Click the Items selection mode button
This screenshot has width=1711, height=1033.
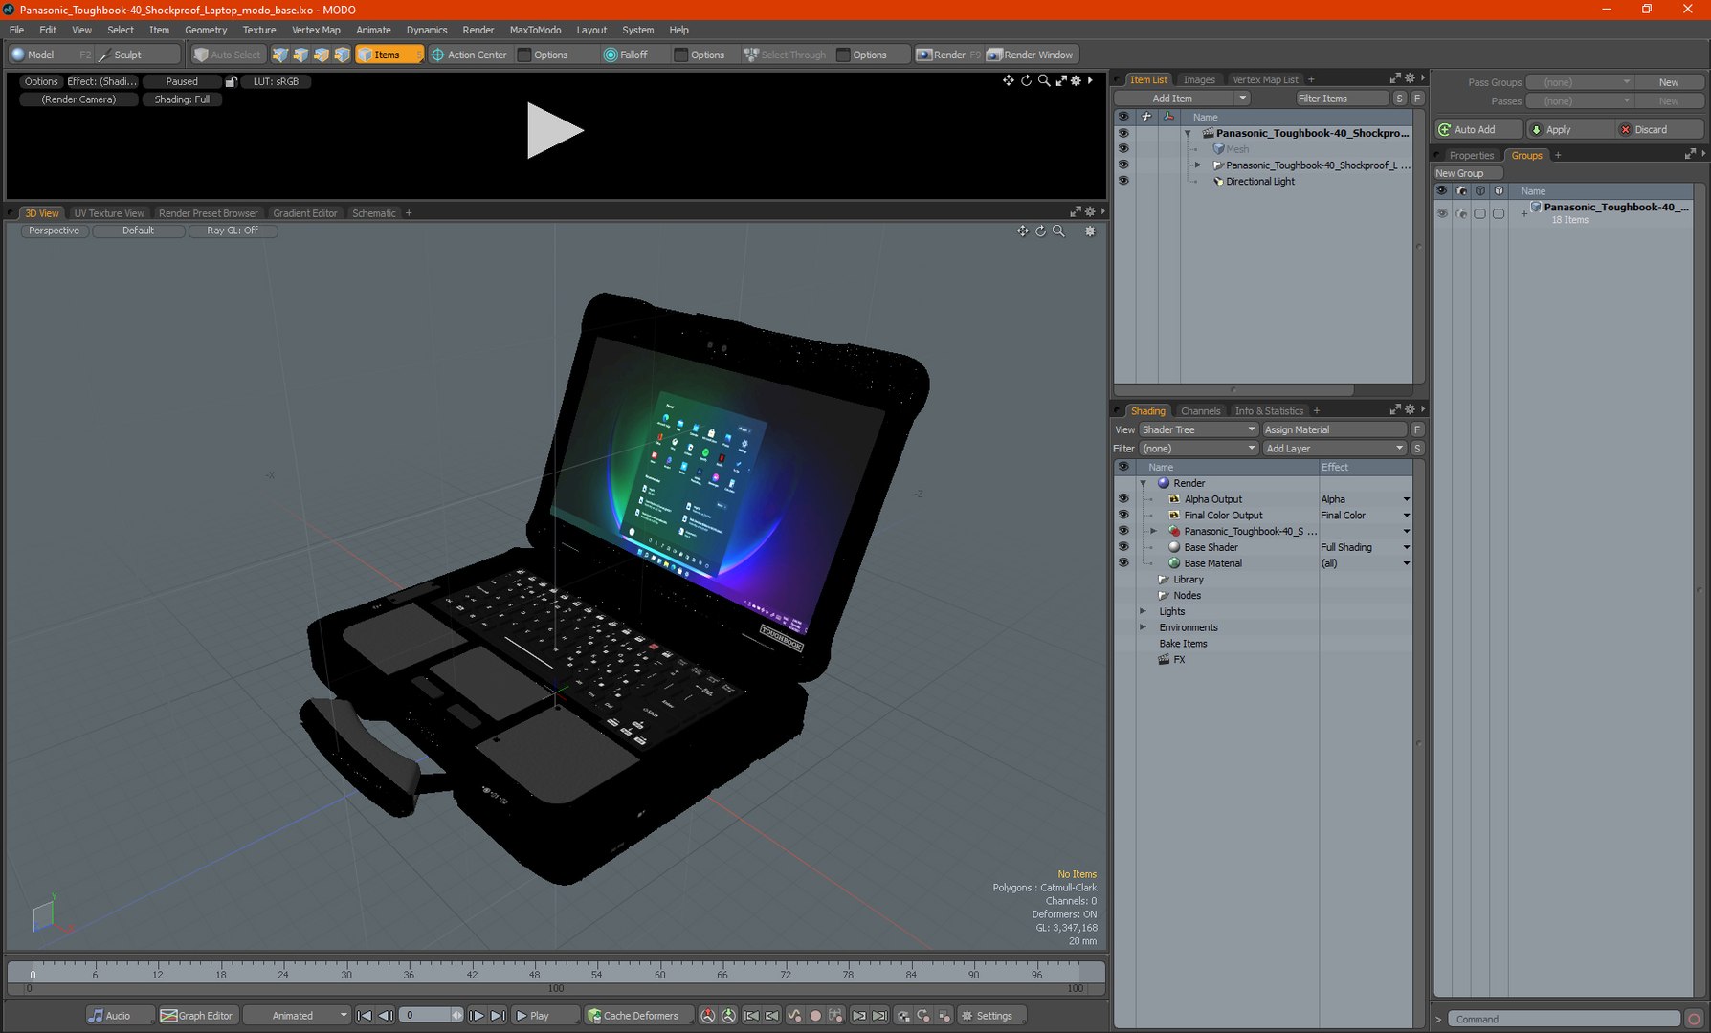389,55
